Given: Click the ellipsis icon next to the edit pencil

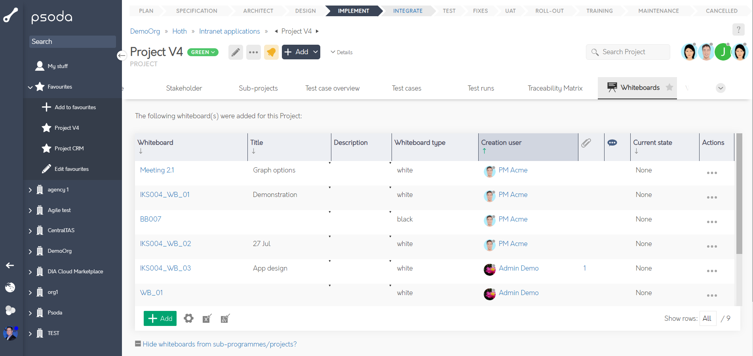Looking at the screenshot, I should pos(253,52).
